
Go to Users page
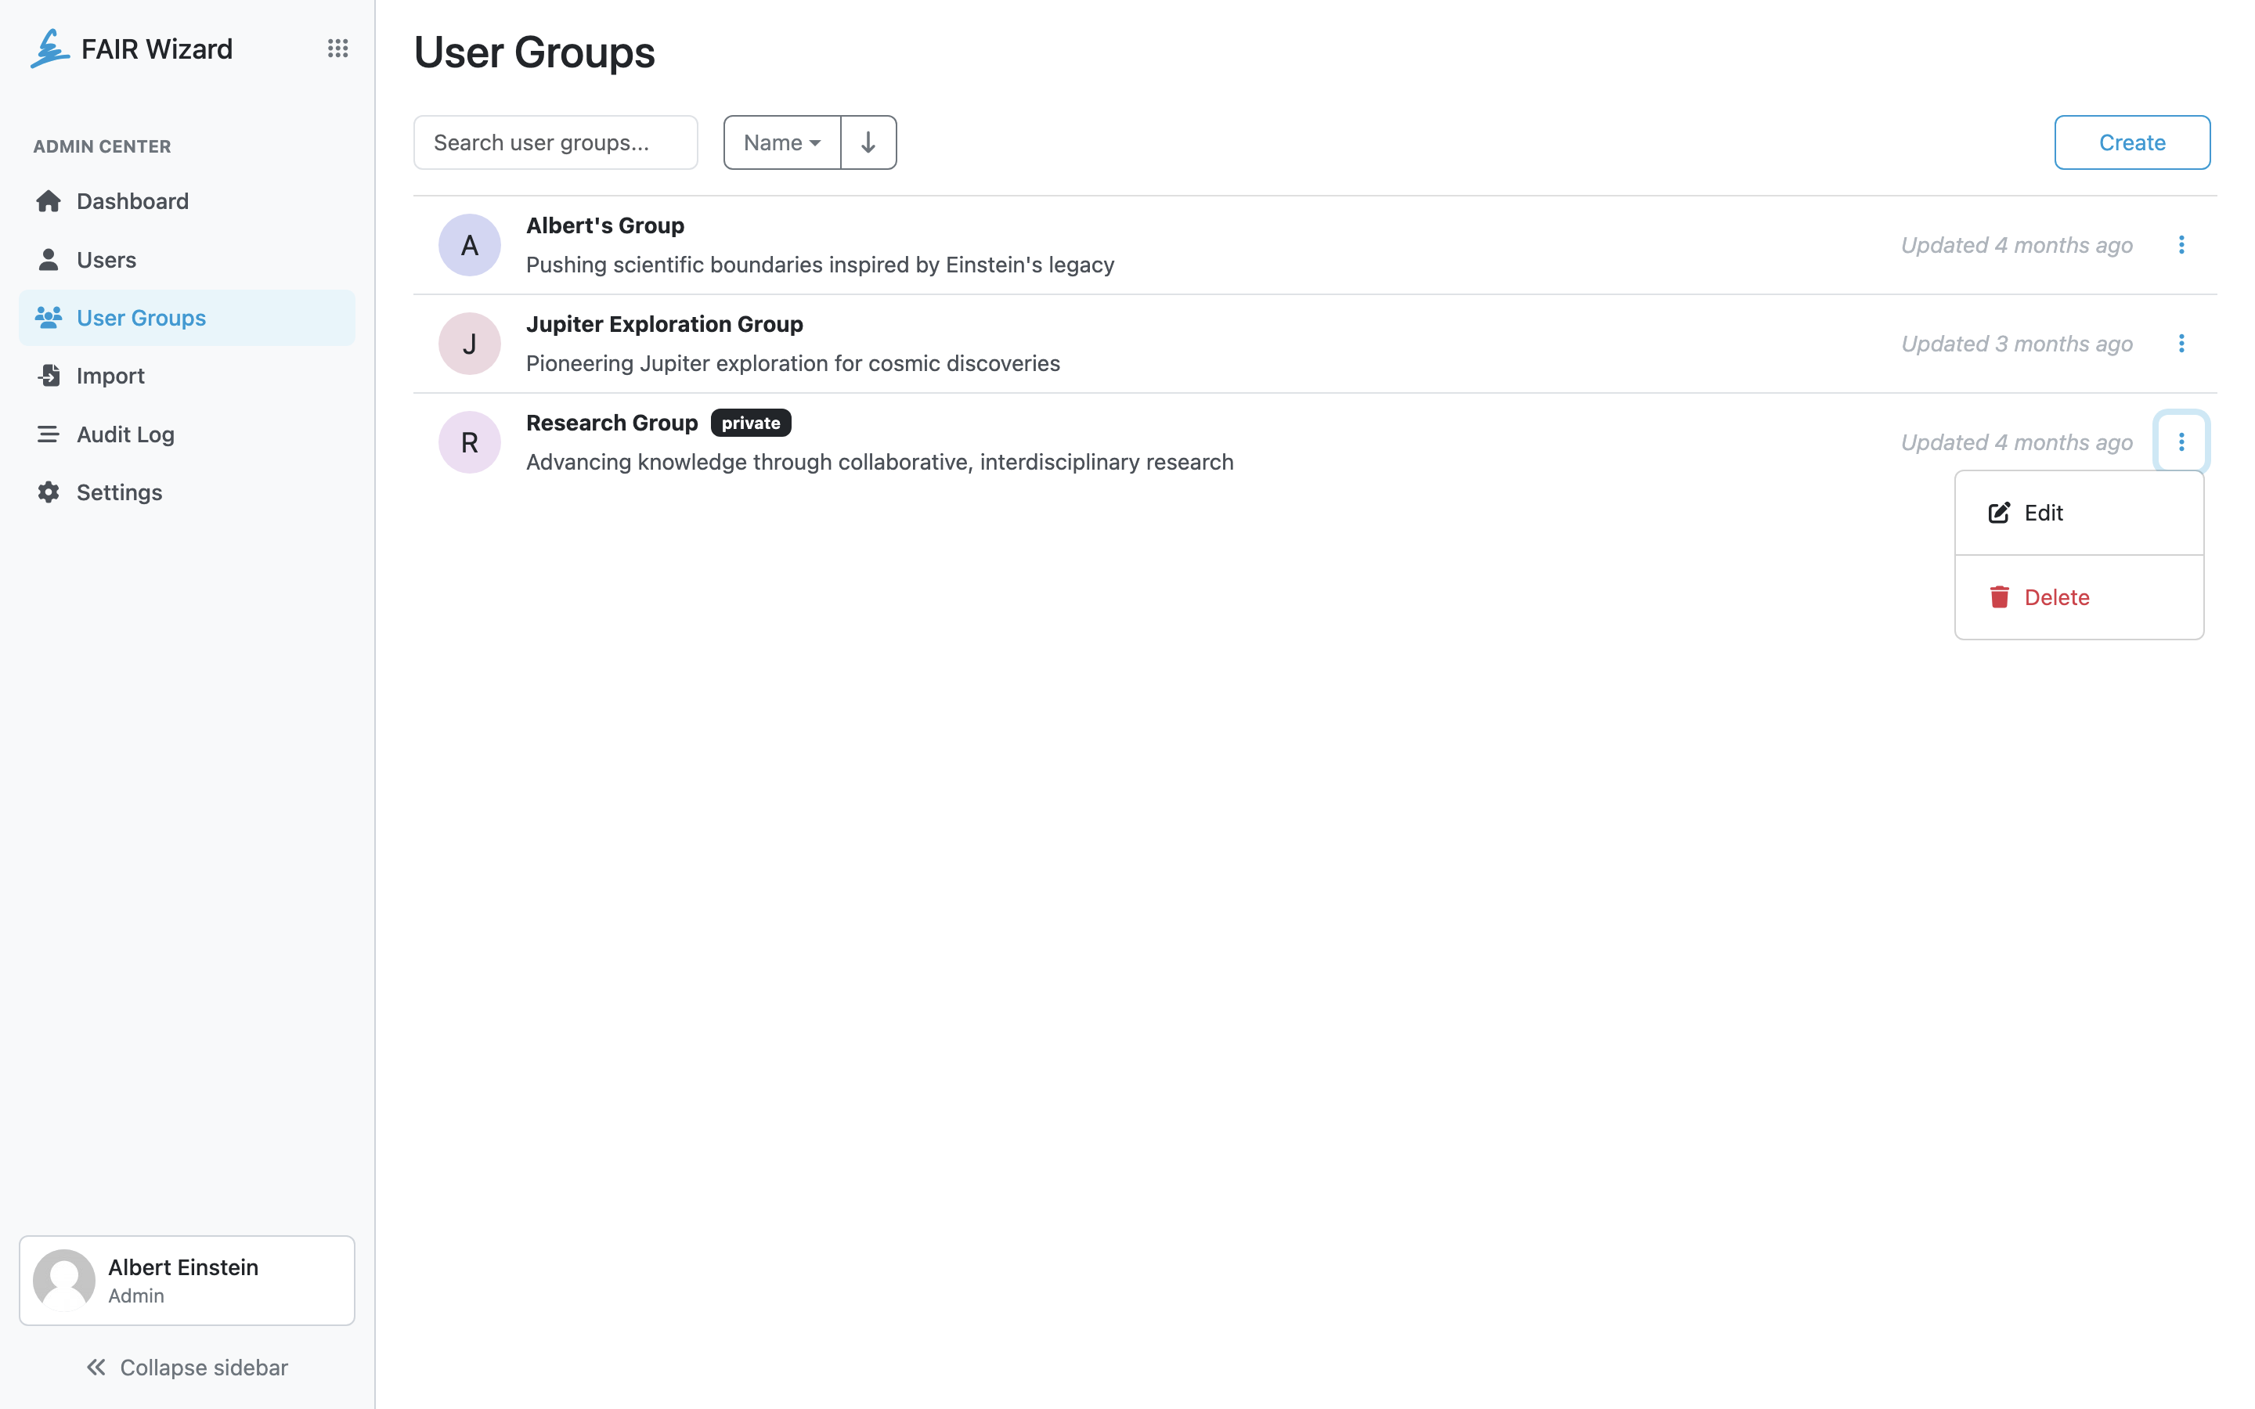pyautogui.click(x=186, y=260)
